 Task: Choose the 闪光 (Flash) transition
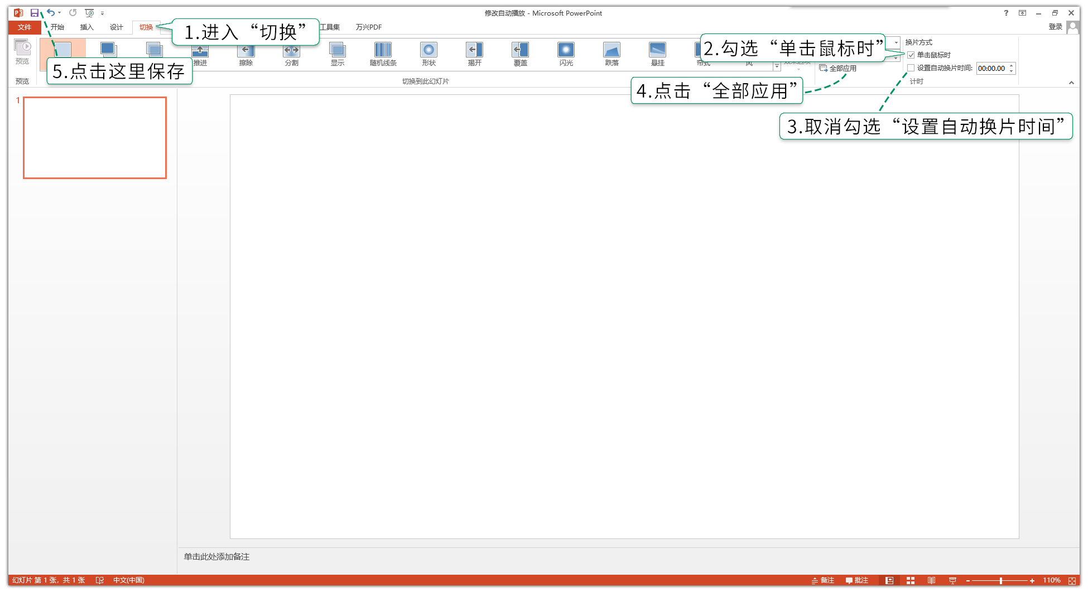(x=566, y=54)
